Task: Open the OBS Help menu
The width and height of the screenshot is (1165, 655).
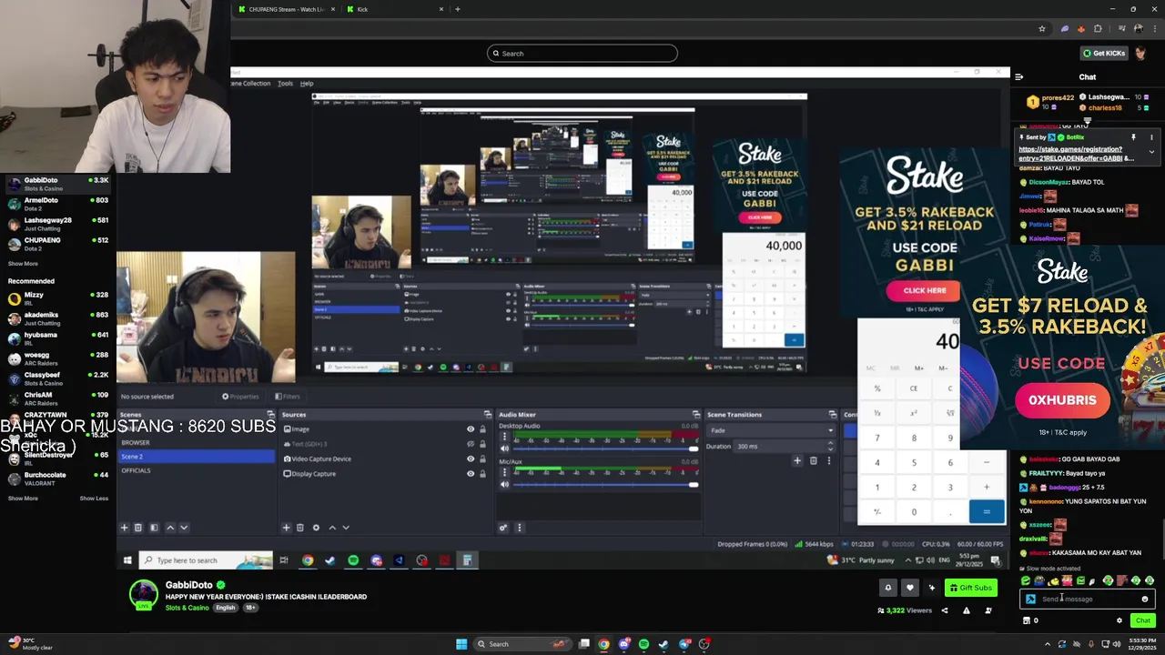Action: tap(307, 84)
